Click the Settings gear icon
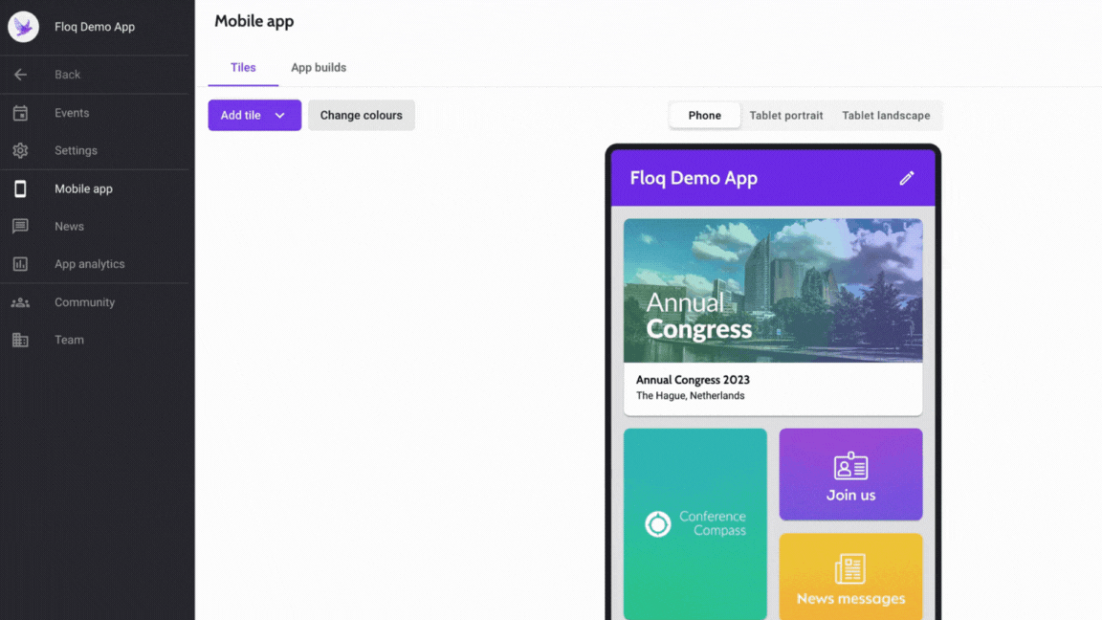 click(20, 150)
